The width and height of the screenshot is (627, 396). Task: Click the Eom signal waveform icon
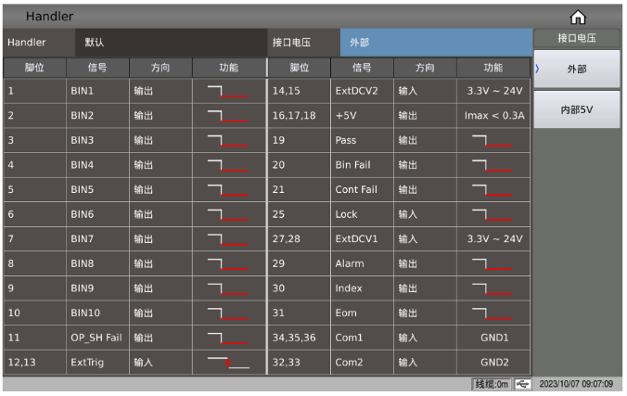pyautogui.click(x=493, y=313)
